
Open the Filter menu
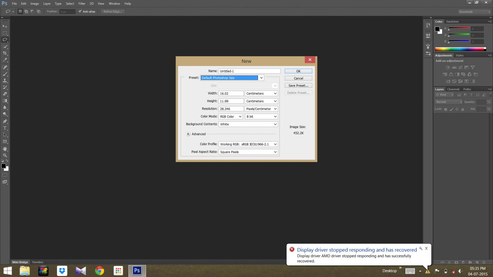pos(82,3)
